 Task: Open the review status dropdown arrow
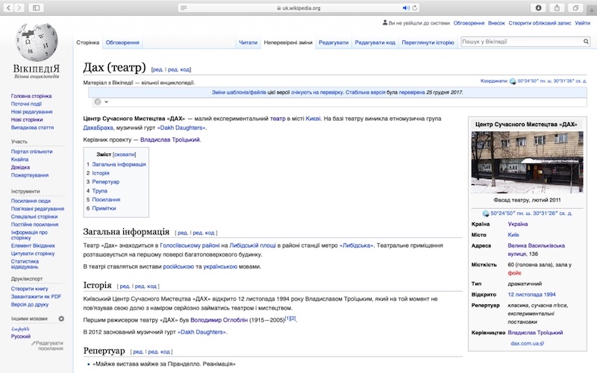click(x=106, y=102)
